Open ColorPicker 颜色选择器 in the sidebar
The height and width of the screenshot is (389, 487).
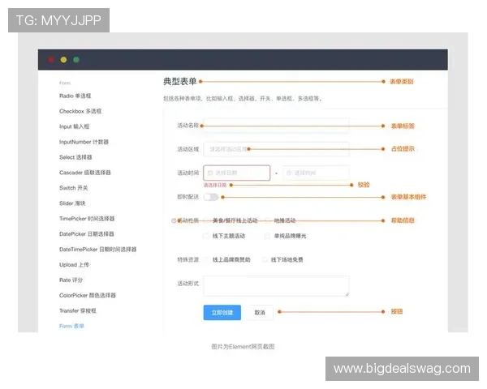coord(88,295)
